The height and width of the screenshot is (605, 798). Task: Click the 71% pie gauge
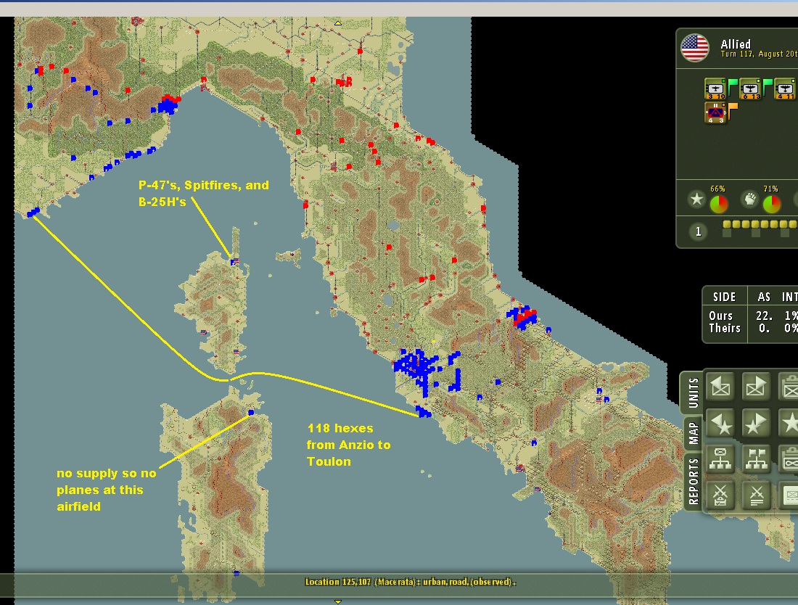pos(772,204)
